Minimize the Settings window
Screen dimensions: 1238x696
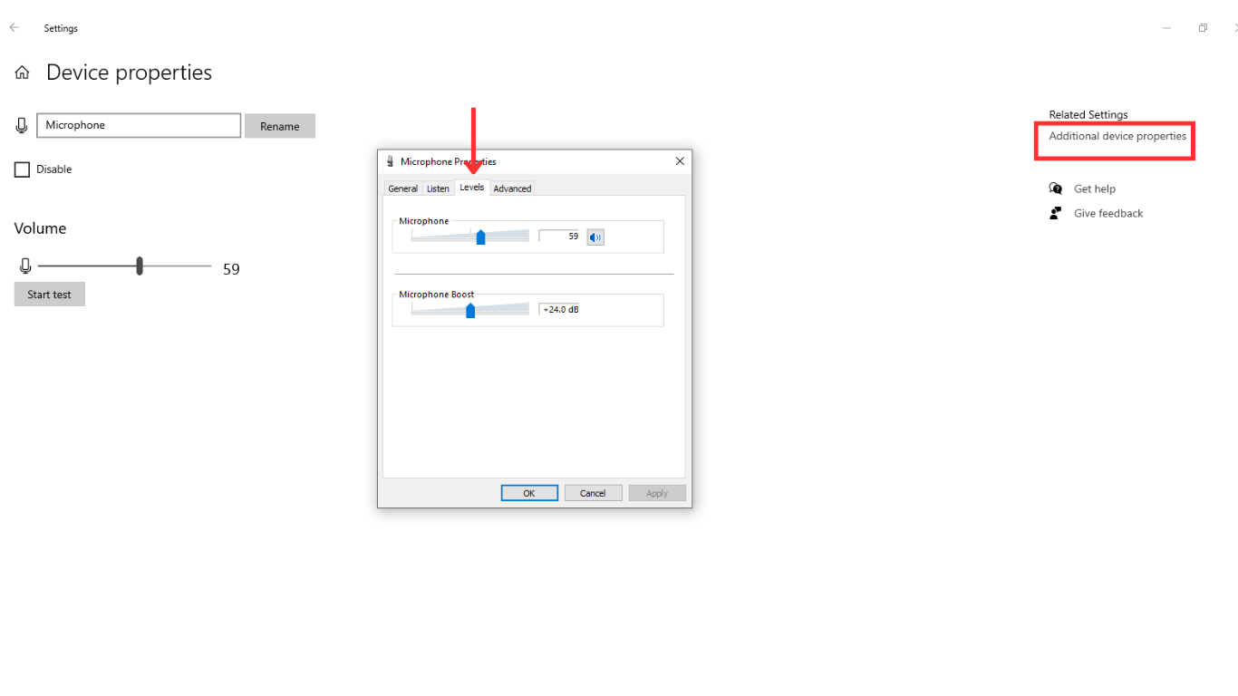(x=1166, y=28)
